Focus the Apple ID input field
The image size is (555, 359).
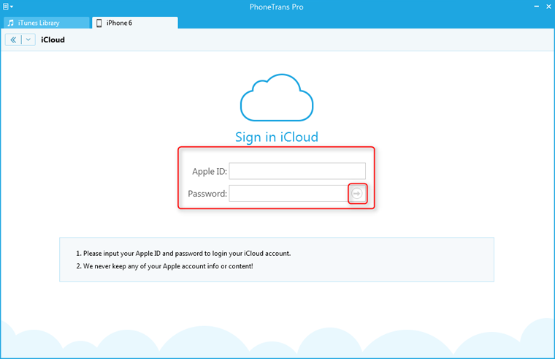click(297, 171)
